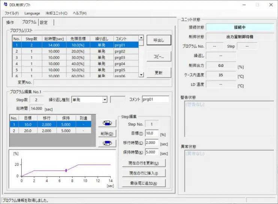Screen dimensions: 278x204
Task: Click the DDL app icon in title bar
Action: (x=5, y=4)
